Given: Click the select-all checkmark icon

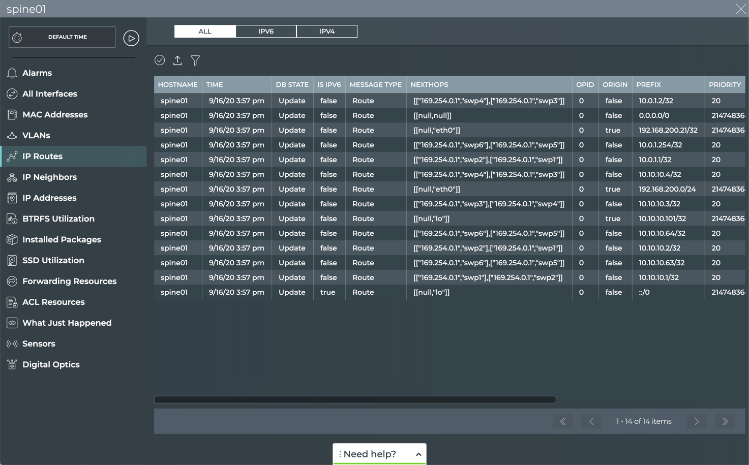Looking at the screenshot, I should pos(160,60).
